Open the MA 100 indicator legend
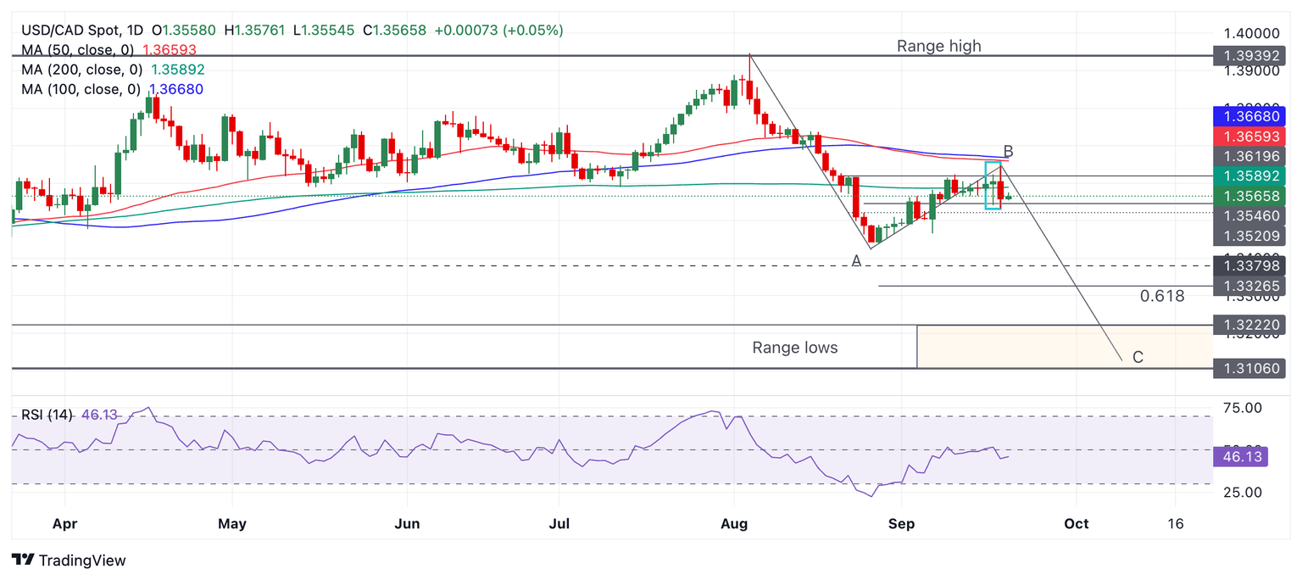 [80, 89]
